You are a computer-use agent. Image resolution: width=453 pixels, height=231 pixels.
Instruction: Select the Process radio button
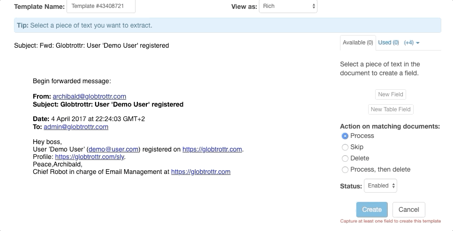[346, 136]
